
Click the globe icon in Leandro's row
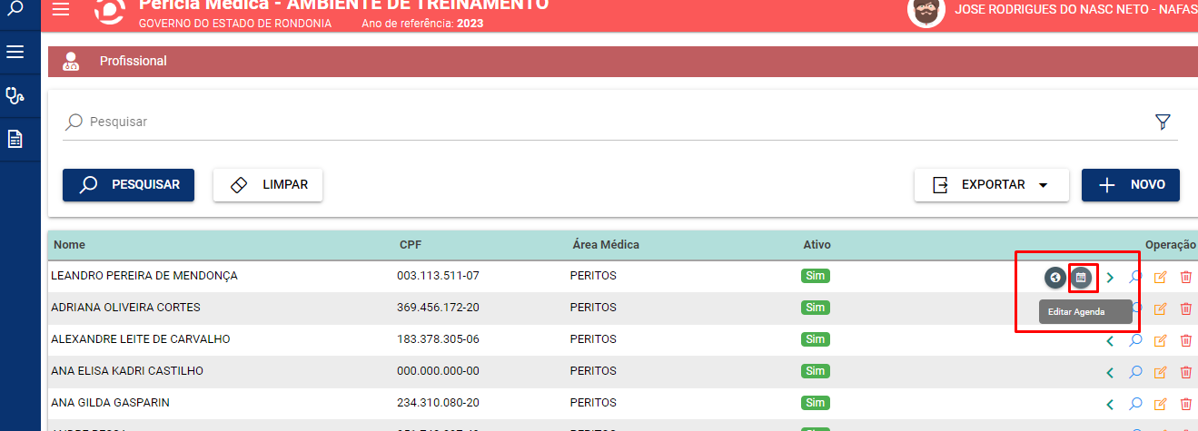(x=1054, y=278)
